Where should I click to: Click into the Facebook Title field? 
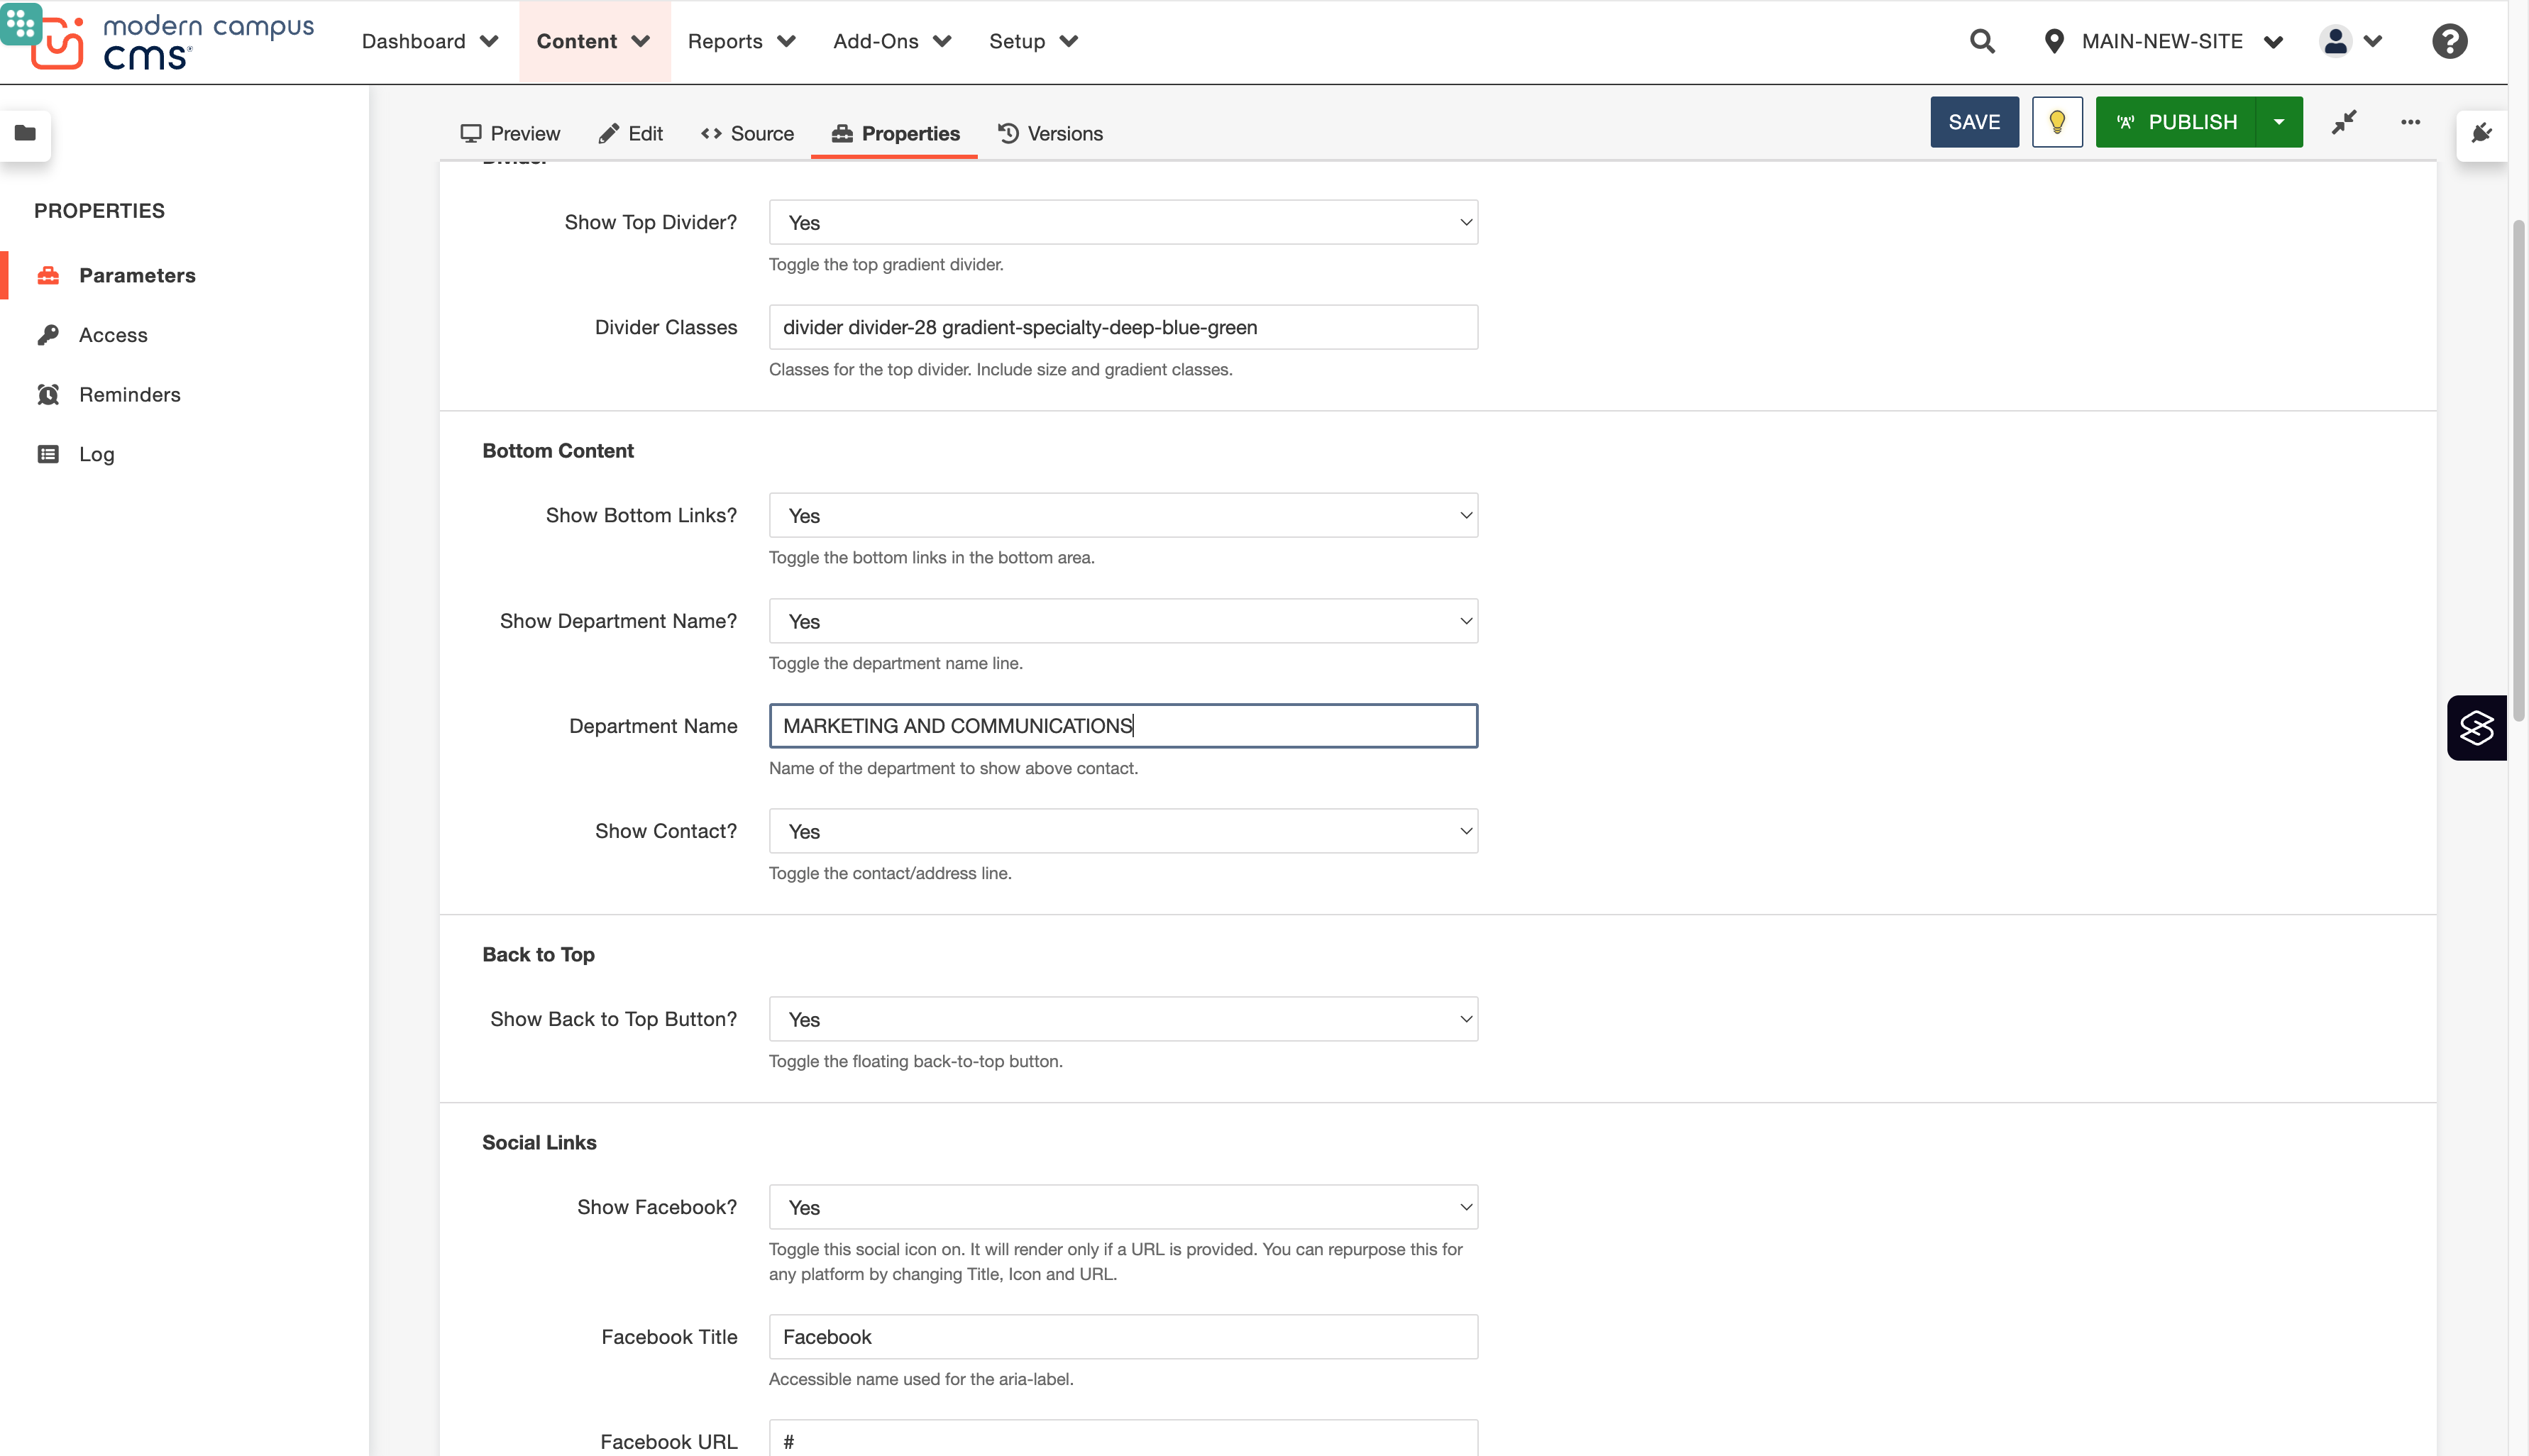tap(1123, 1337)
